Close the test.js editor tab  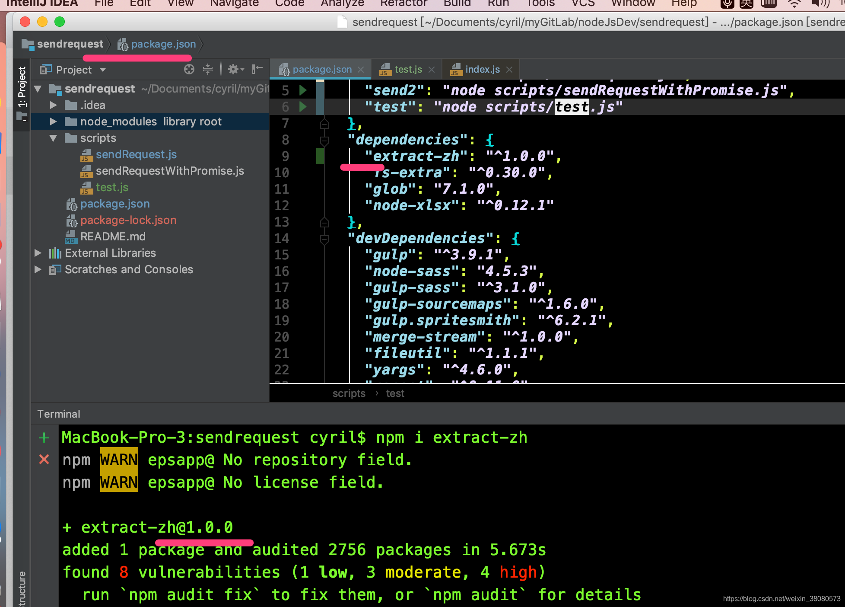tap(432, 70)
